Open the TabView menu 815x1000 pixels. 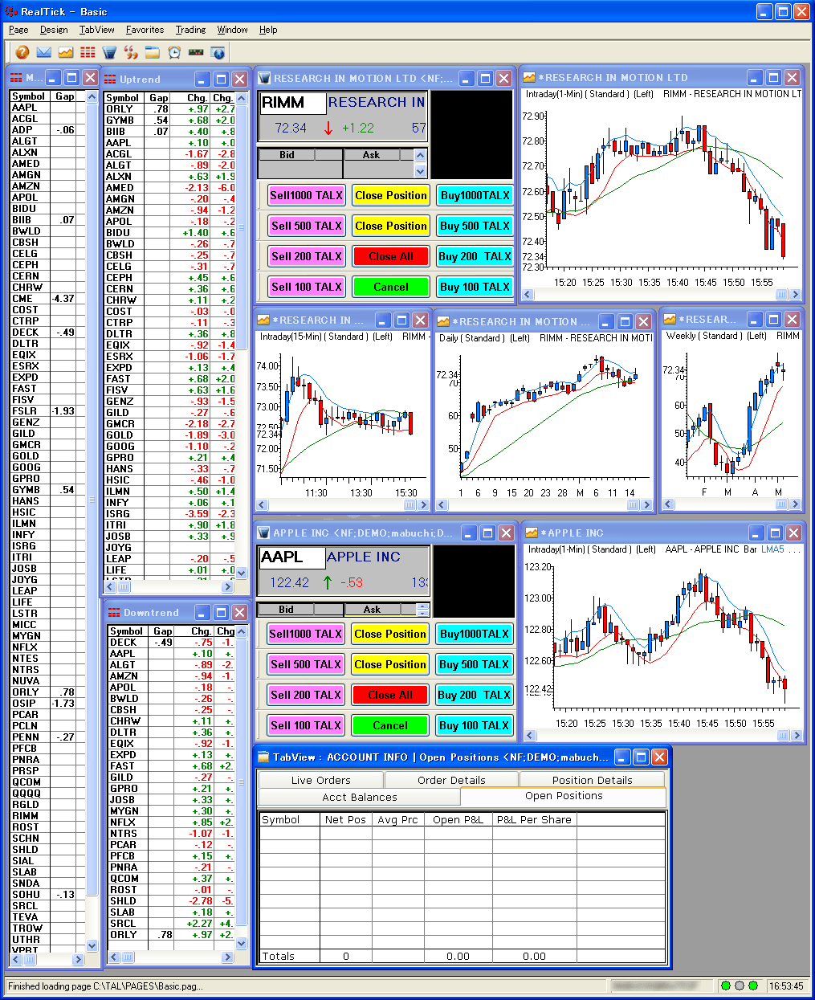click(97, 30)
